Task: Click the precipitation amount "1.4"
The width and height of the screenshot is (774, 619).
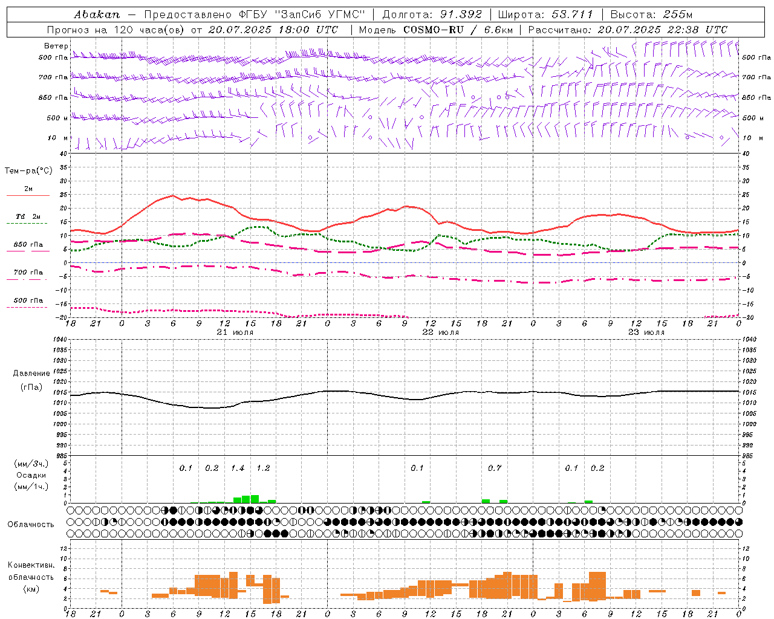Action: tap(238, 468)
